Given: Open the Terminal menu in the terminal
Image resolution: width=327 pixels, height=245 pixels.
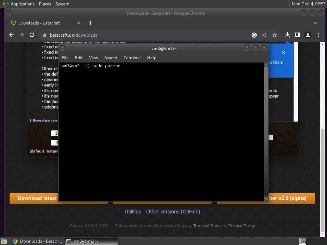Looking at the screenshot, I should (x=132, y=58).
